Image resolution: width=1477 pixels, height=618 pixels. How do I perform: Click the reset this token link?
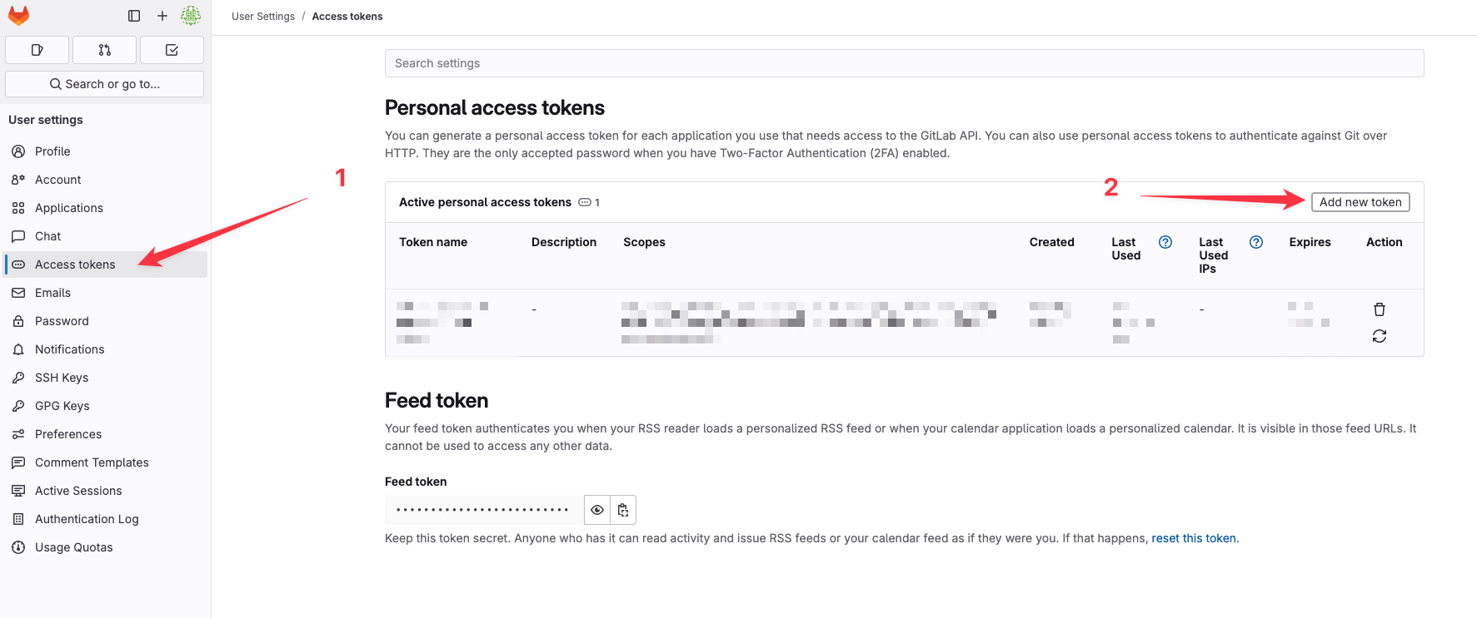pos(1193,538)
